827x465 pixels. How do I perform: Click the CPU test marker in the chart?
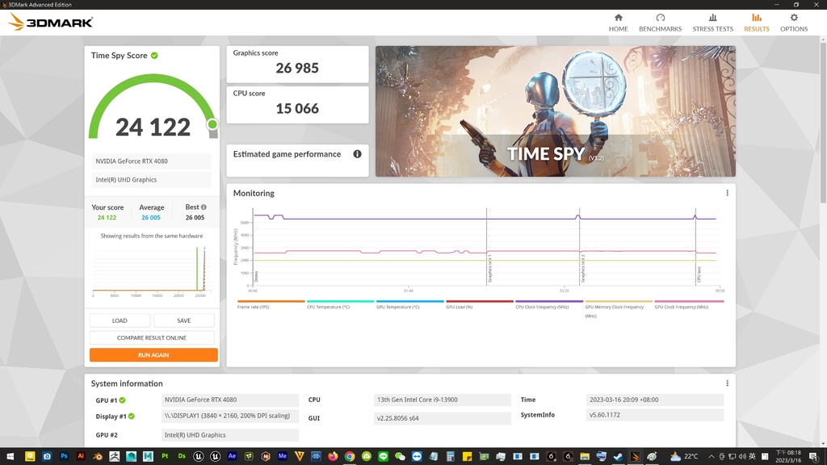pos(699,274)
